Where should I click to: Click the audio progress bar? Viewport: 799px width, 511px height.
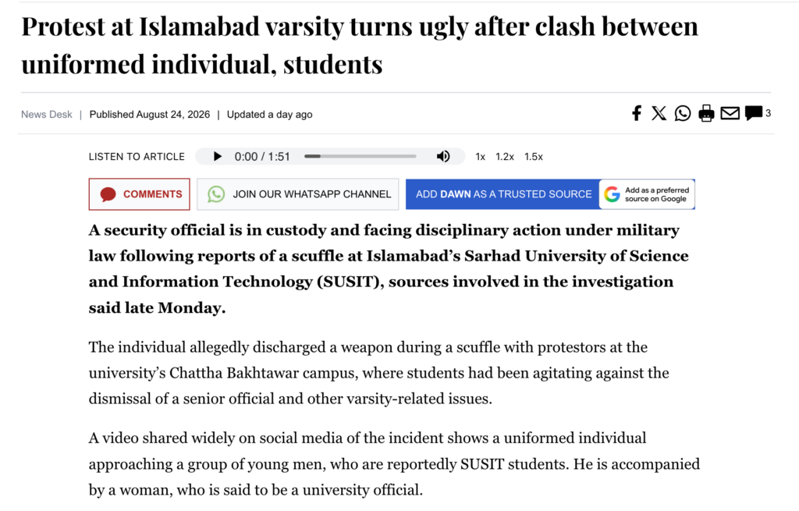click(360, 156)
